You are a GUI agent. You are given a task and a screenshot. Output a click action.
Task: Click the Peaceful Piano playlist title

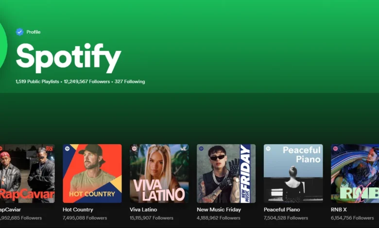282,210
